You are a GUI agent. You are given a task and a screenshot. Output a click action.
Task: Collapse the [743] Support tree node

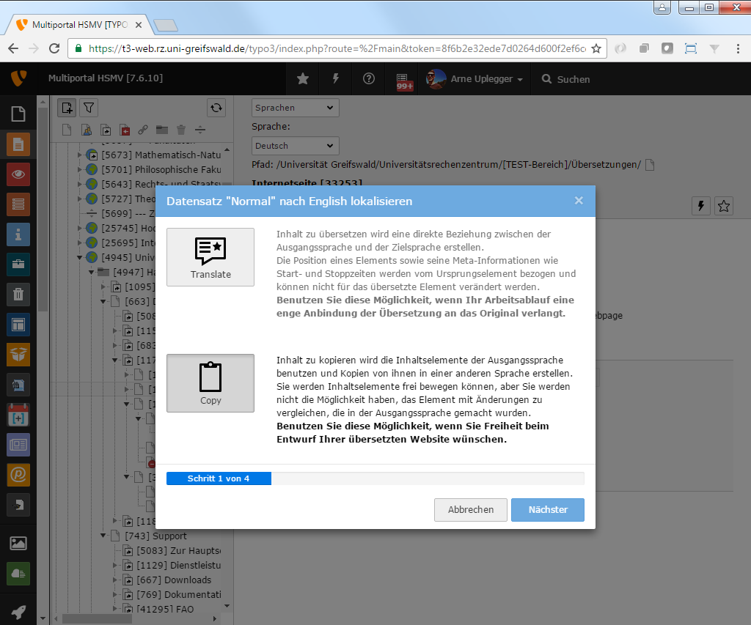[103, 536]
